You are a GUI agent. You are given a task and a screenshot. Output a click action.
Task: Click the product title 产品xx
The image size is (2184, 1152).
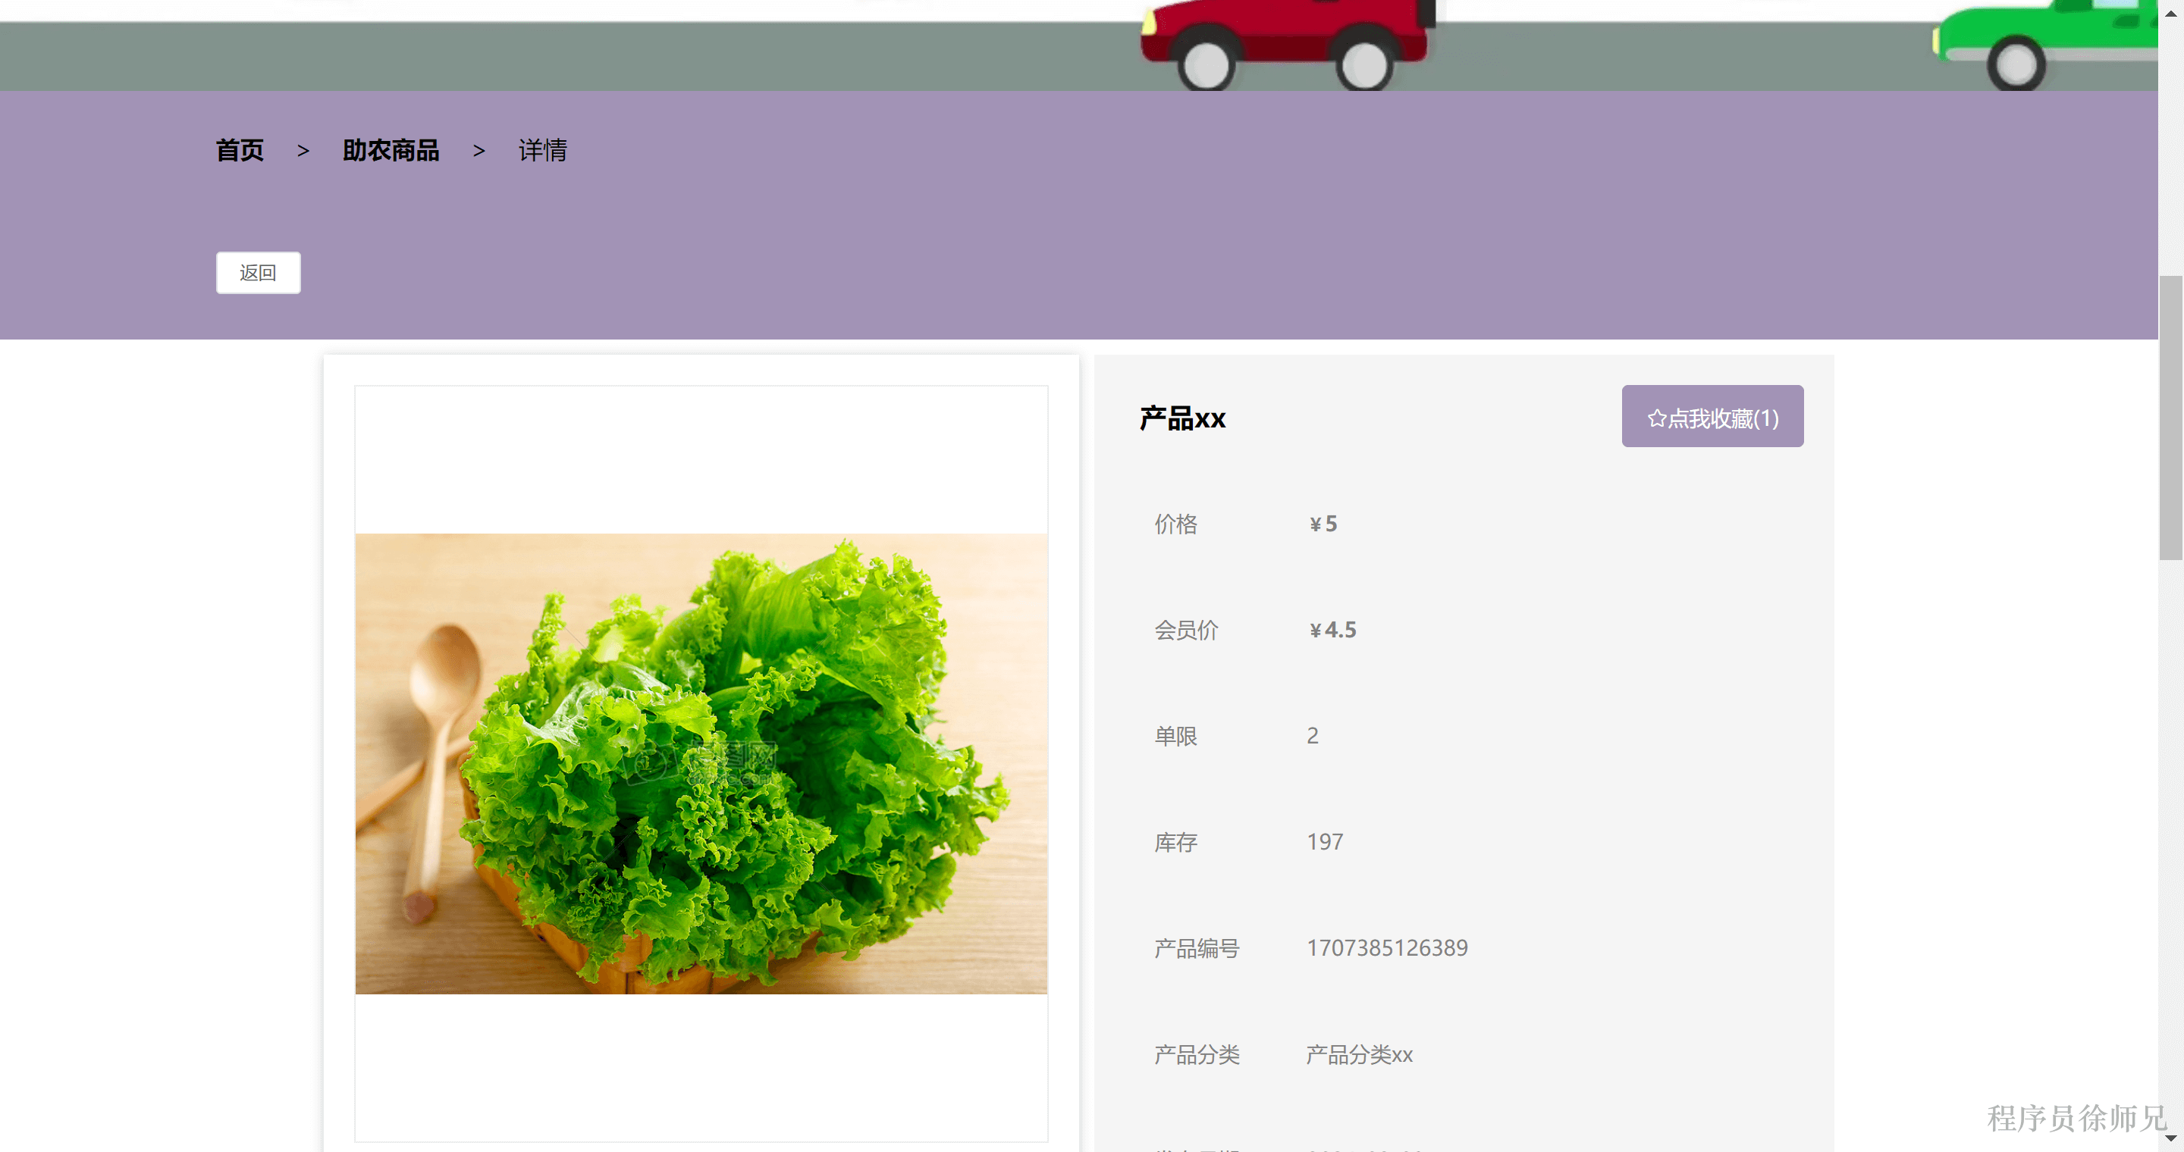coord(1182,418)
